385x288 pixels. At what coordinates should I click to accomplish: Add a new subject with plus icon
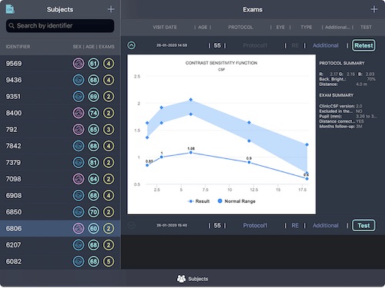[111, 9]
